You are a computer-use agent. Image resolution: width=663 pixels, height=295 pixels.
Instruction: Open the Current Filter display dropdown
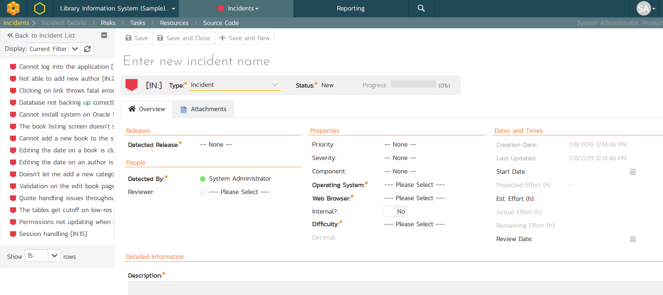75,49
